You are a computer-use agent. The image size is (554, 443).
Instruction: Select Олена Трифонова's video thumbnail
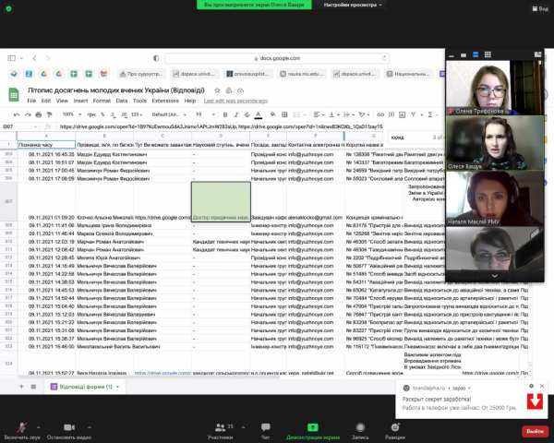494,83
